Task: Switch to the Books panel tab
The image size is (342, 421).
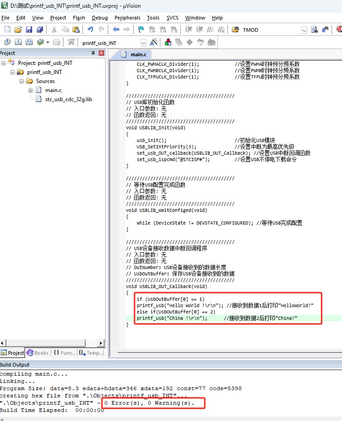Action: pos(38,352)
